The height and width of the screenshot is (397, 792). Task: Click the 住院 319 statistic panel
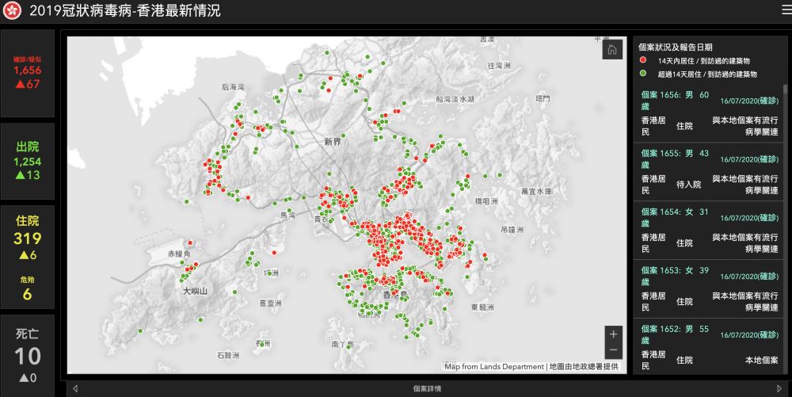27,258
